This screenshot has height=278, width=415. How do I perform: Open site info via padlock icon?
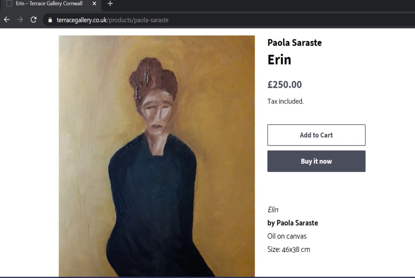pyautogui.click(x=50, y=20)
